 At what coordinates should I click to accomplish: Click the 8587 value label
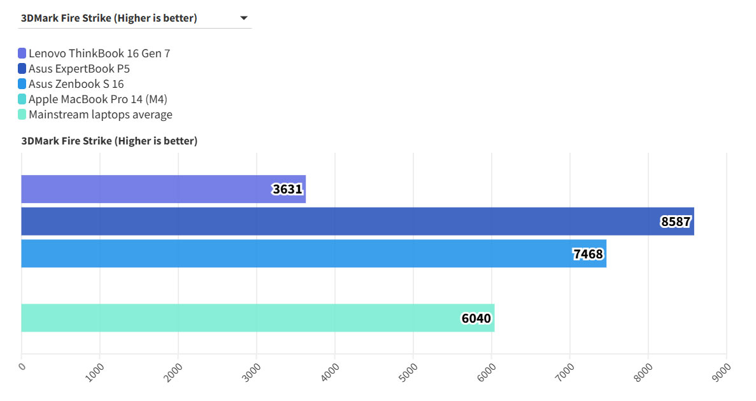pos(676,222)
